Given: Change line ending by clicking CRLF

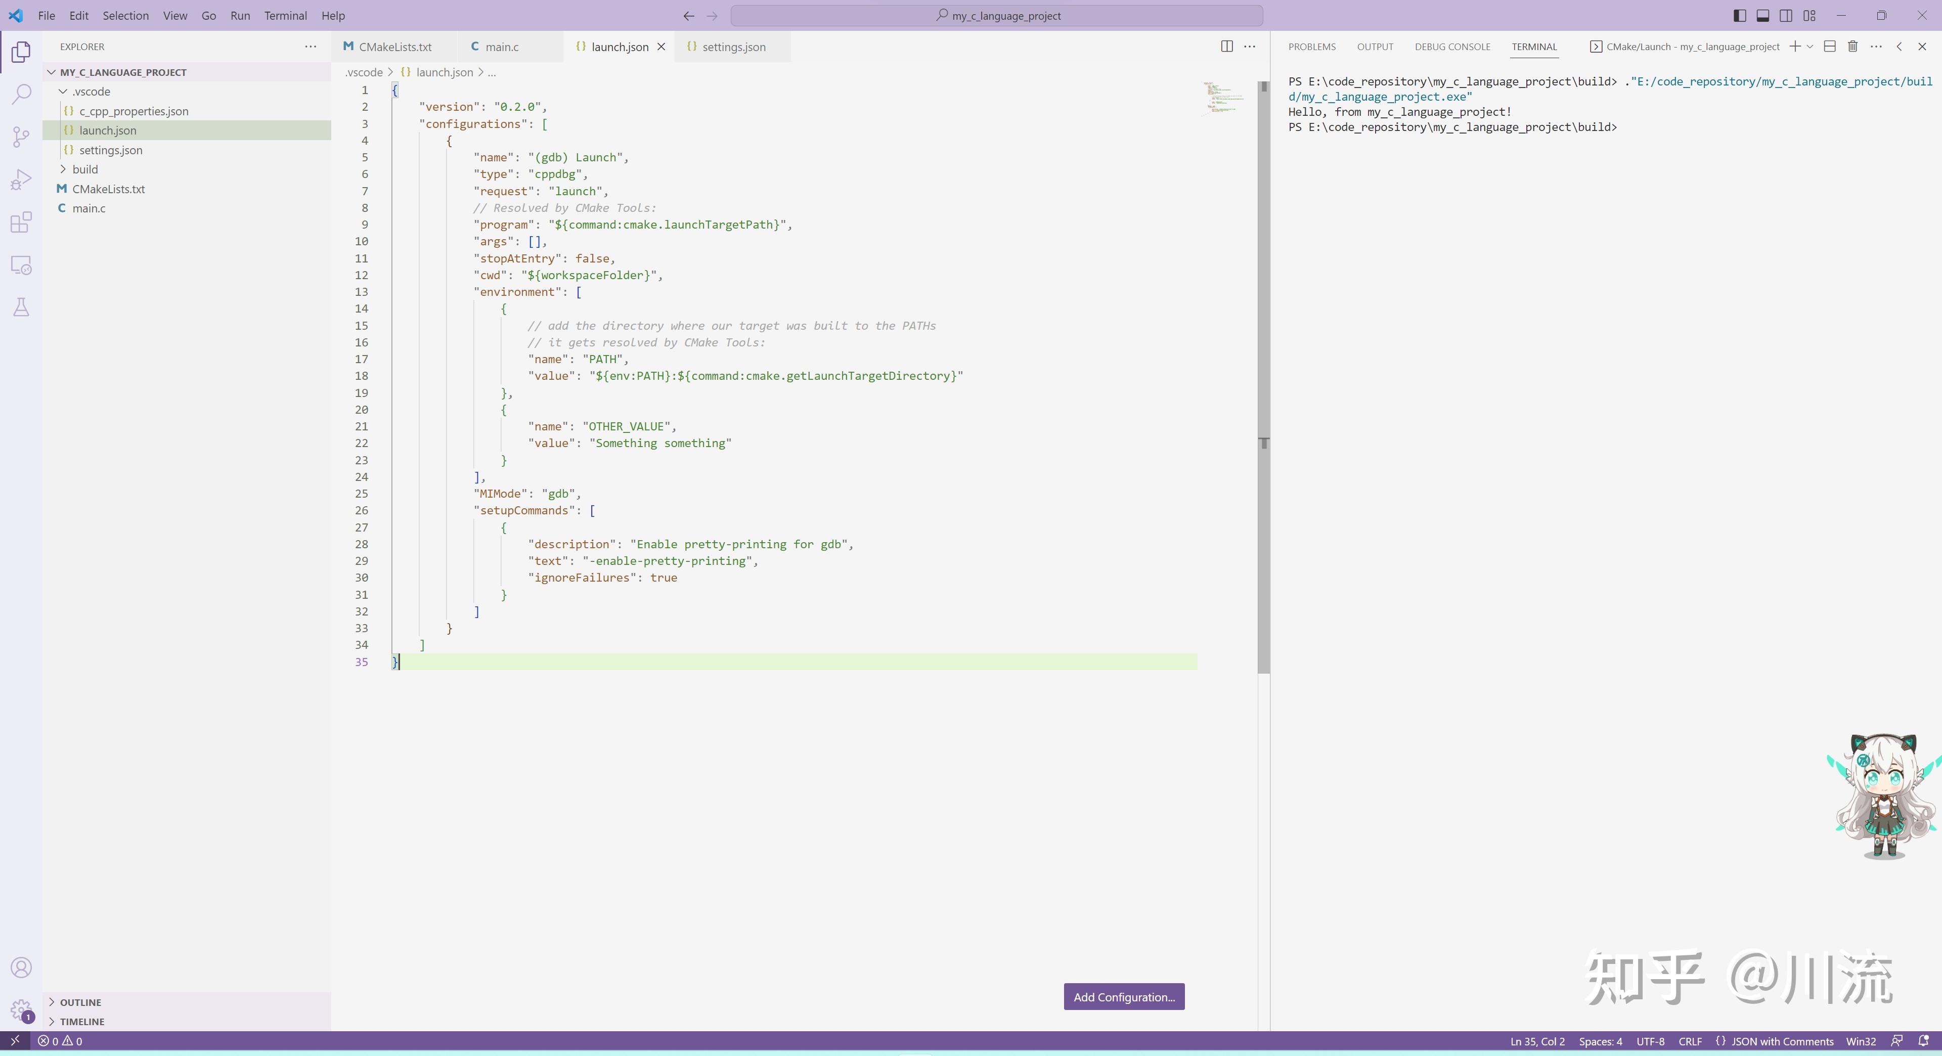Looking at the screenshot, I should [1690, 1041].
